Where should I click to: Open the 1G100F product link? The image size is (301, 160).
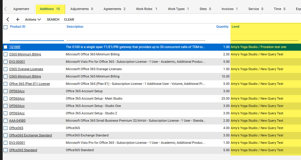(15, 47)
